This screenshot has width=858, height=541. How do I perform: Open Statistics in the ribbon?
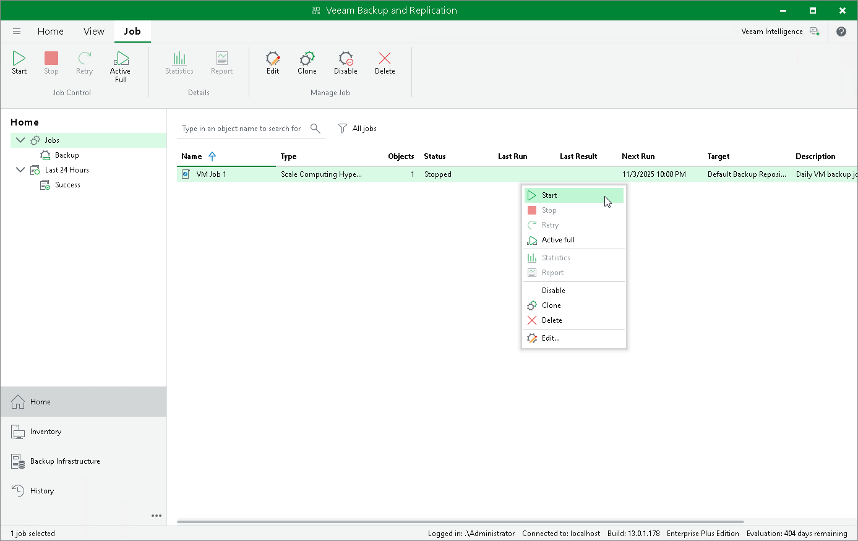179,63
